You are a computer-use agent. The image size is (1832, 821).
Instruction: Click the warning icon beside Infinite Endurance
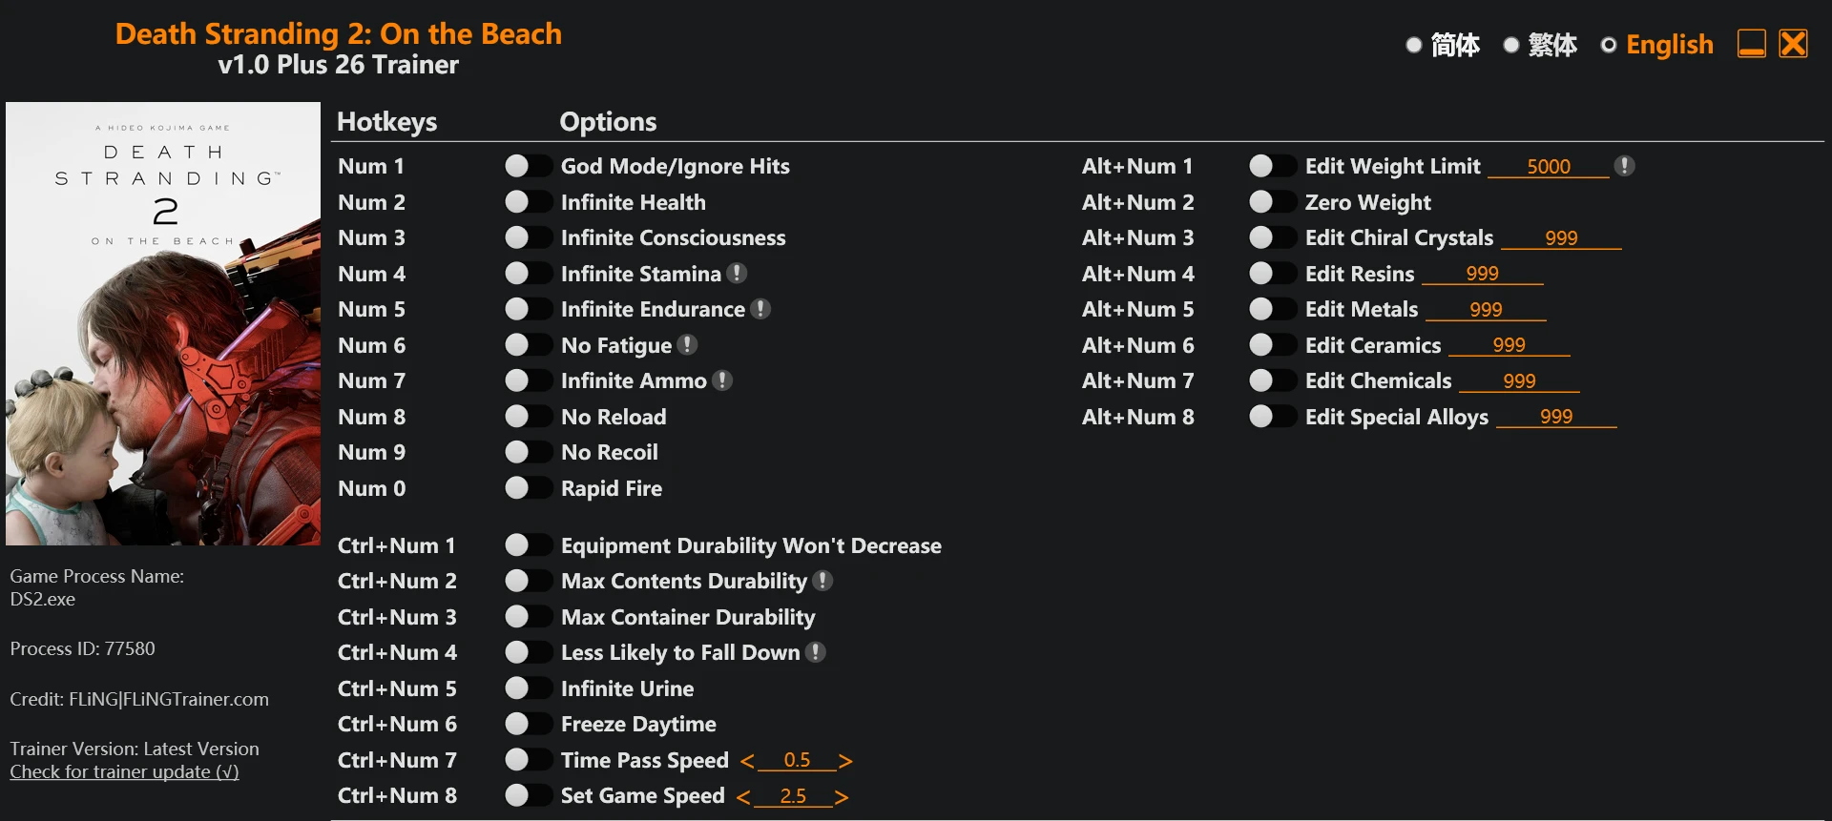coord(760,309)
